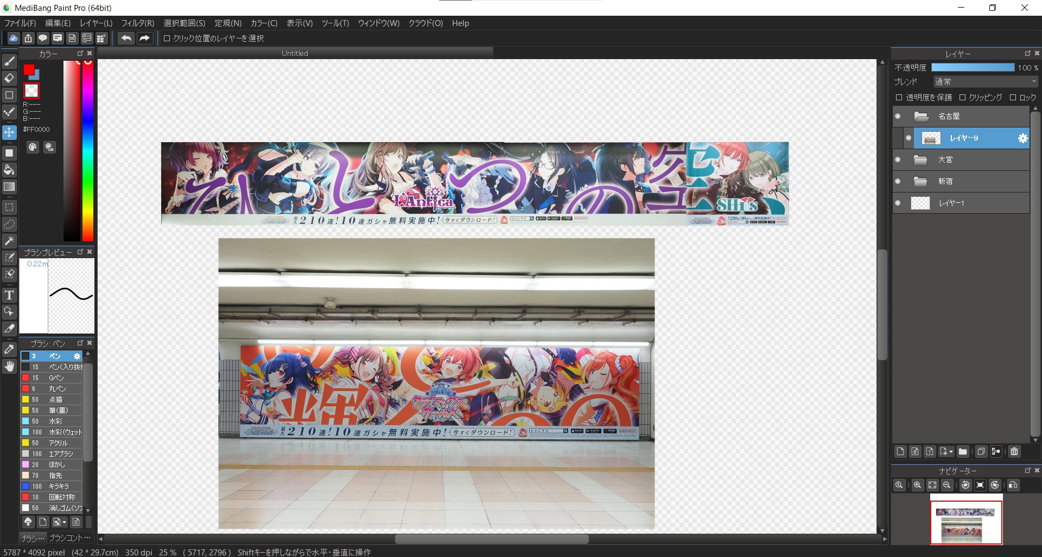
Task: Select the rectangular Selection tool
Action: (9, 208)
